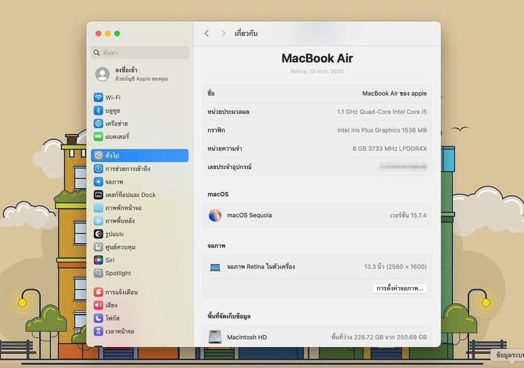Open Siri icon in sidebar
Image resolution: width=524 pixels, height=368 pixels.
pyautogui.click(x=99, y=260)
